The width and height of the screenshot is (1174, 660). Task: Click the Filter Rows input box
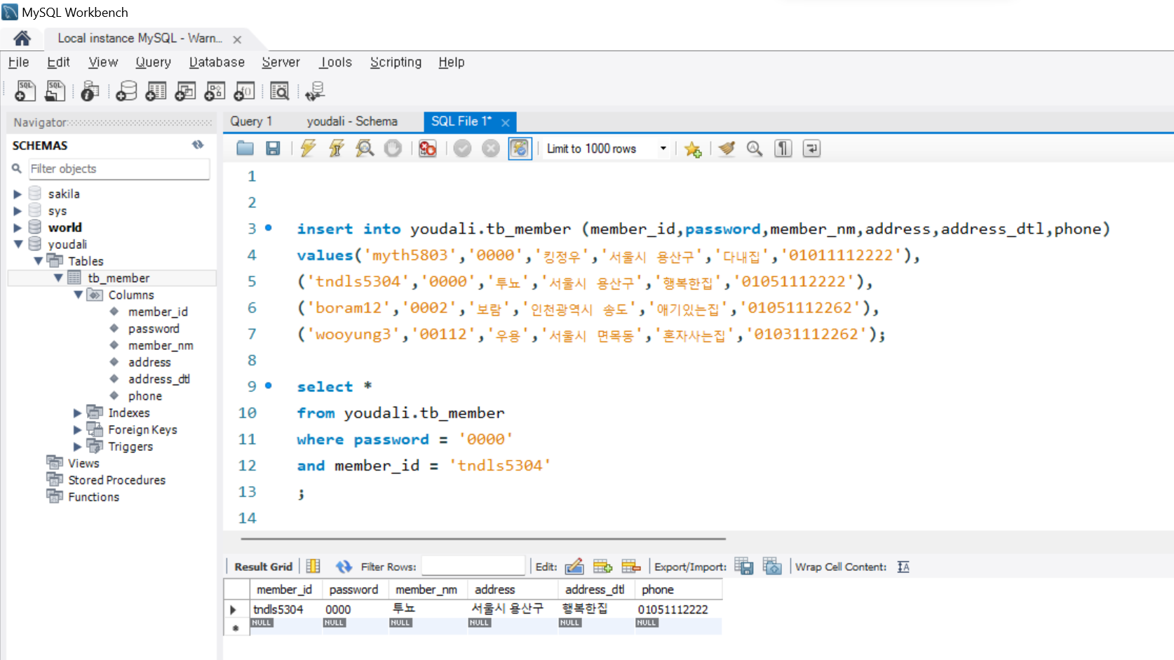[473, 566]
